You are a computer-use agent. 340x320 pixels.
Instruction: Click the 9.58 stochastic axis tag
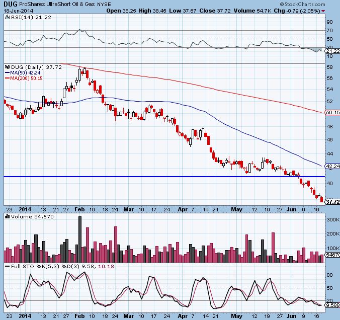[332, 305]
